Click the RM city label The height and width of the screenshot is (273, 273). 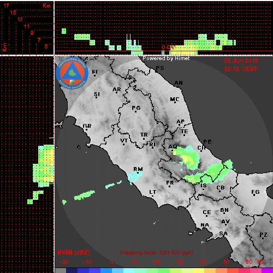pos(138,169)
